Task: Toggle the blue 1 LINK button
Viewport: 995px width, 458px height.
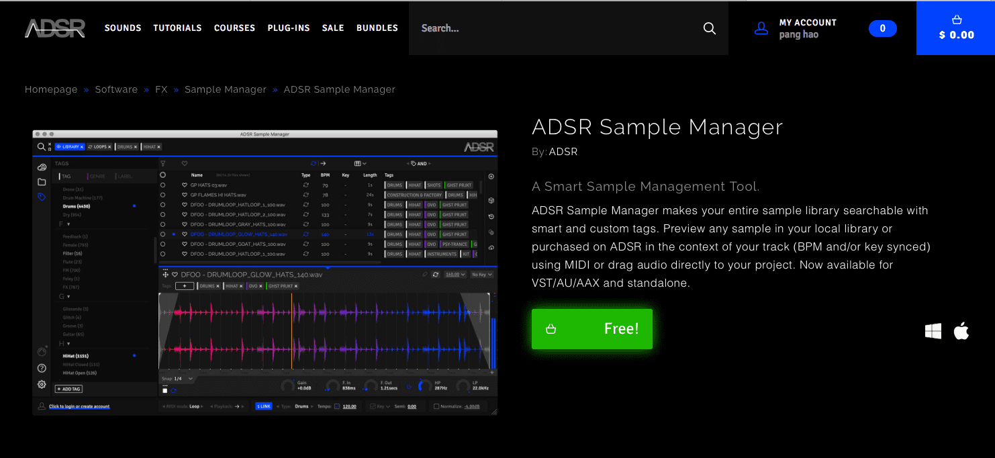Action: pyautogui.click(x=263, y=406)
